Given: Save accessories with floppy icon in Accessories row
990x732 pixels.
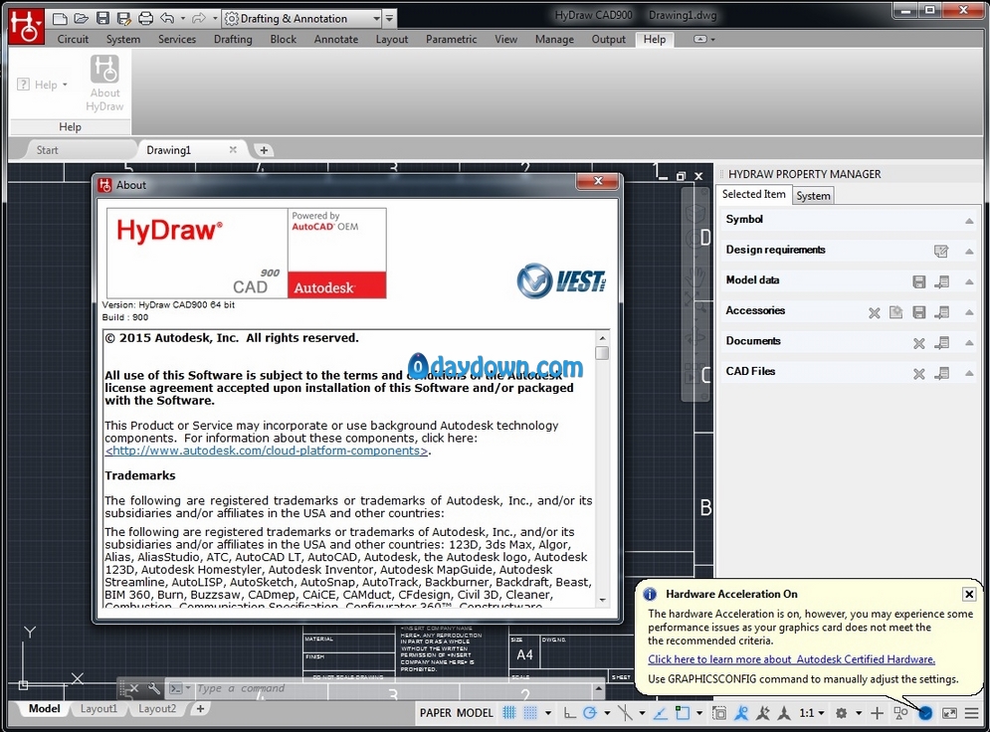Looking at the screenshot, I should (x=919, y=311).
